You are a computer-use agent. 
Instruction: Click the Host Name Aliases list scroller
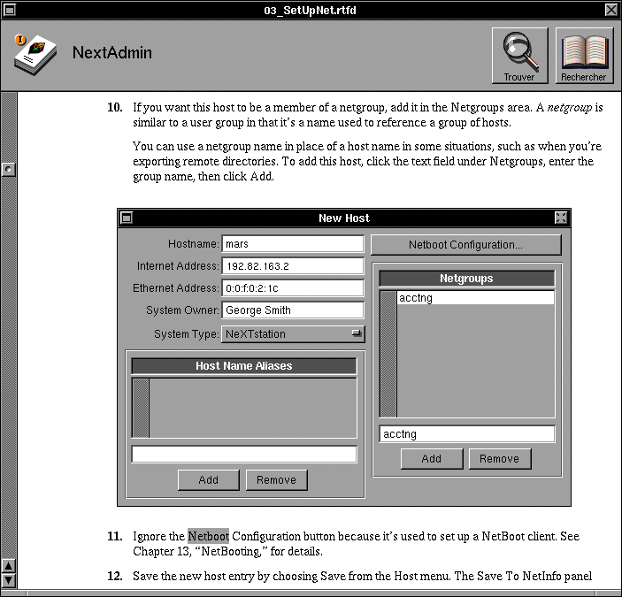[141, 408]
